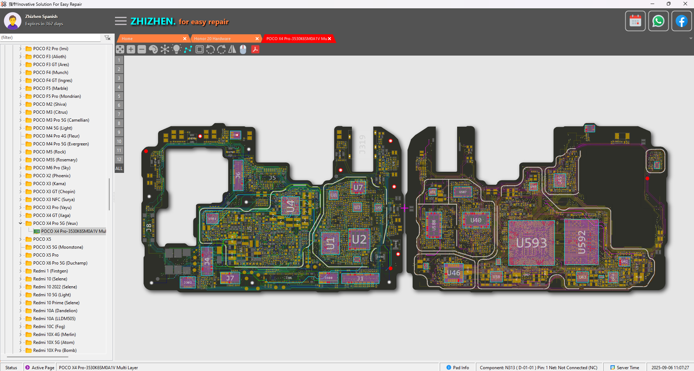Click the user avatar picture
Viewport: 694px width, 371px height.
pyautogui.click(x=13, y=21)
